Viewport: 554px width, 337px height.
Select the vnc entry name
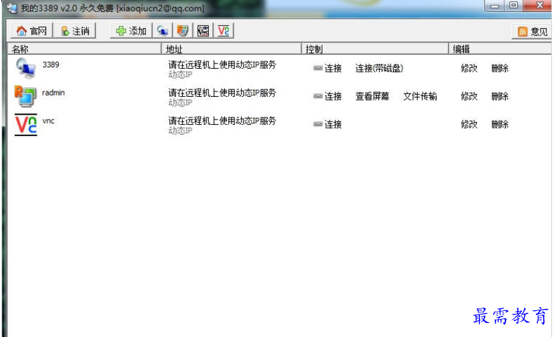(49, 121)
